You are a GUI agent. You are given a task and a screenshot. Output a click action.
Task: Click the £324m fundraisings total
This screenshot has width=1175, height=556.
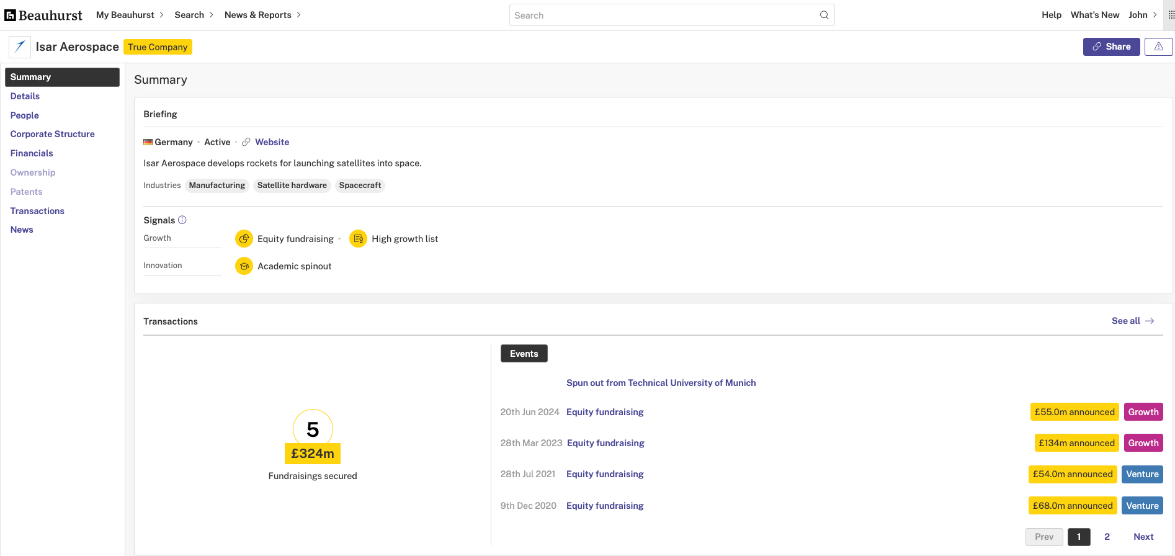pos(313,454)
